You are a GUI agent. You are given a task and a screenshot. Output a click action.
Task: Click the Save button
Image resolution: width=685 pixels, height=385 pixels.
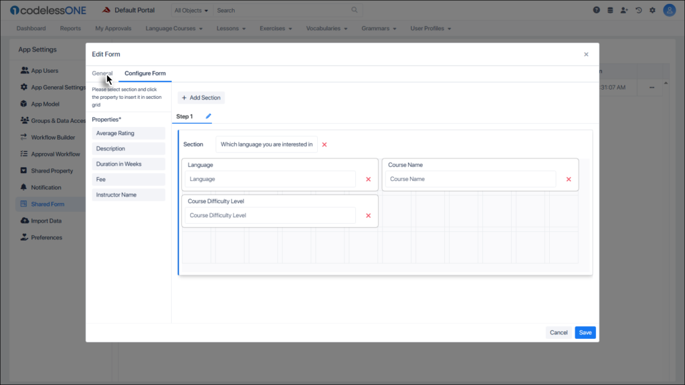[x=585, y=333]
